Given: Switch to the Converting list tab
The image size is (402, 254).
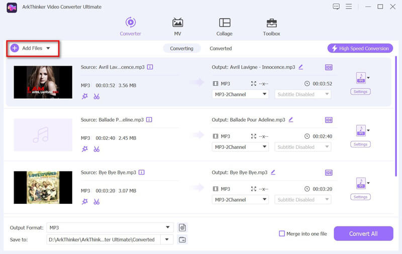Looking at the screenshot, I should point(181,48).
